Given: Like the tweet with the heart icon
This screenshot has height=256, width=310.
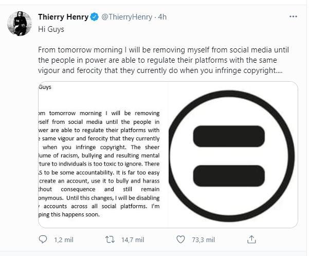Looking at the screenshot, I should click(180, 240).
